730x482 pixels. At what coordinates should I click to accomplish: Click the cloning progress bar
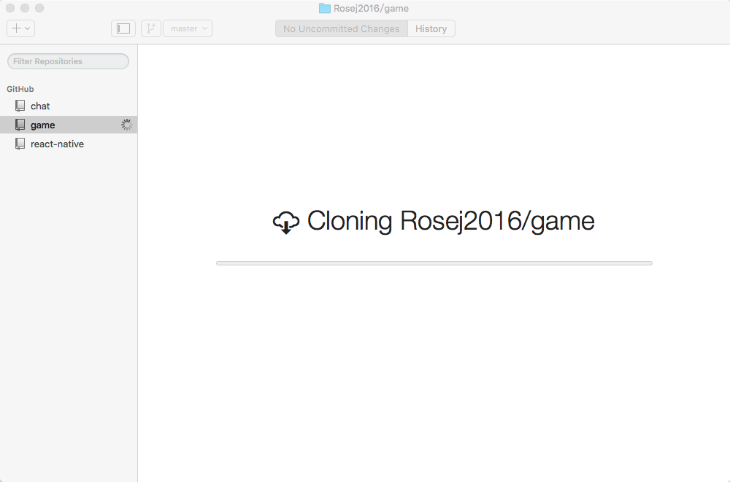pyautogui.click(x=434, y=261)
